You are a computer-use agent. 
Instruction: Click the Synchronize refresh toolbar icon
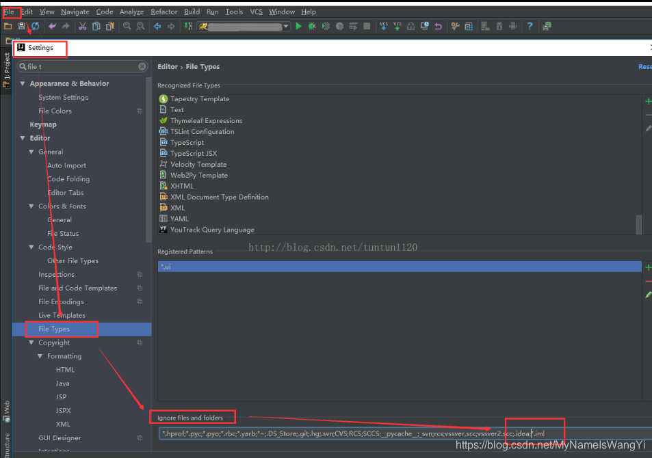(x=36, y=26)
